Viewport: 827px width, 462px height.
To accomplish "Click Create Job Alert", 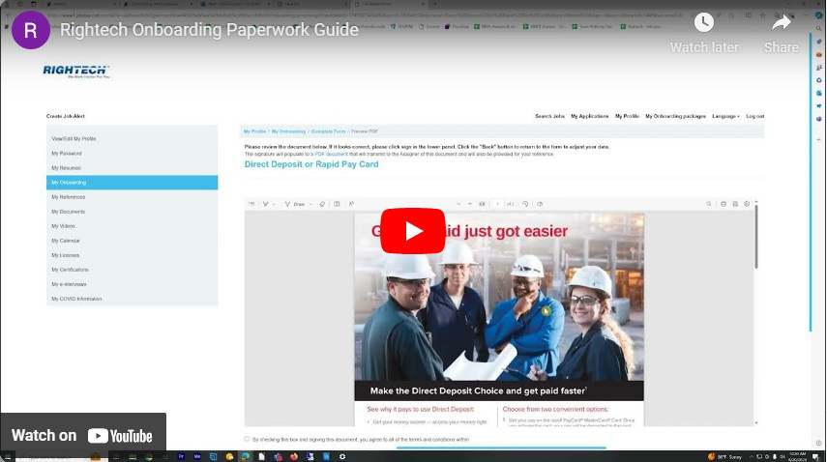I will pyautogui.click(x=66, y=116).
